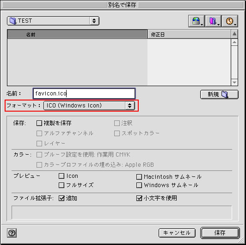Viewport: 246px width, 245px height.
Task: Enable Macintosh サムネール checkbox
Action: 139,177
